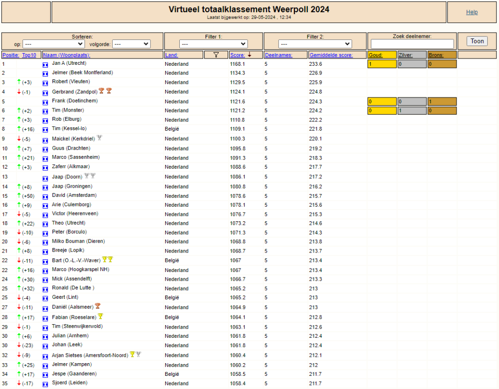Click red sort arrow next to Score
This screenshot has height=389, width=499.
tap(249, 55)
